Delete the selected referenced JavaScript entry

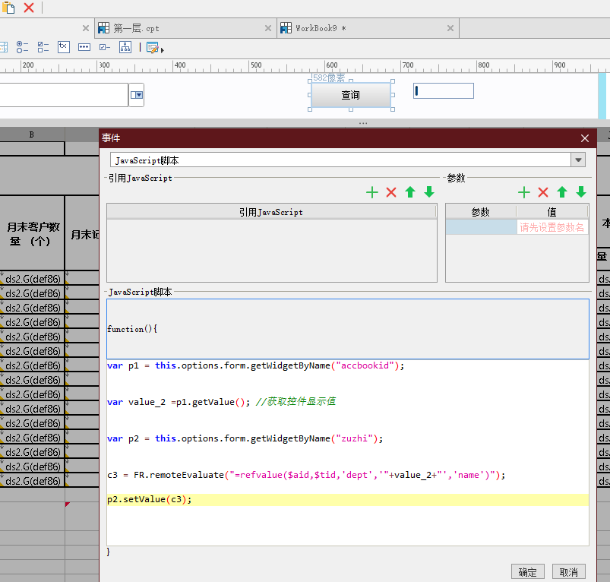(x=391, y=192)
